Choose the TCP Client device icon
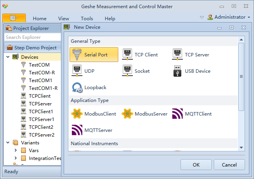The height and width of the screenshot is (179, 254). (x=127, y=54)
